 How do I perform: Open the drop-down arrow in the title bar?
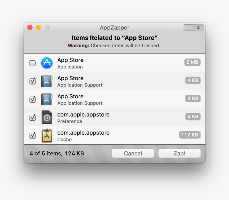(198, 28)
